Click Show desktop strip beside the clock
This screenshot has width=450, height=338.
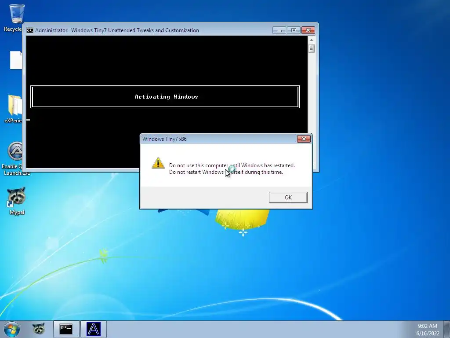point(447,329)
